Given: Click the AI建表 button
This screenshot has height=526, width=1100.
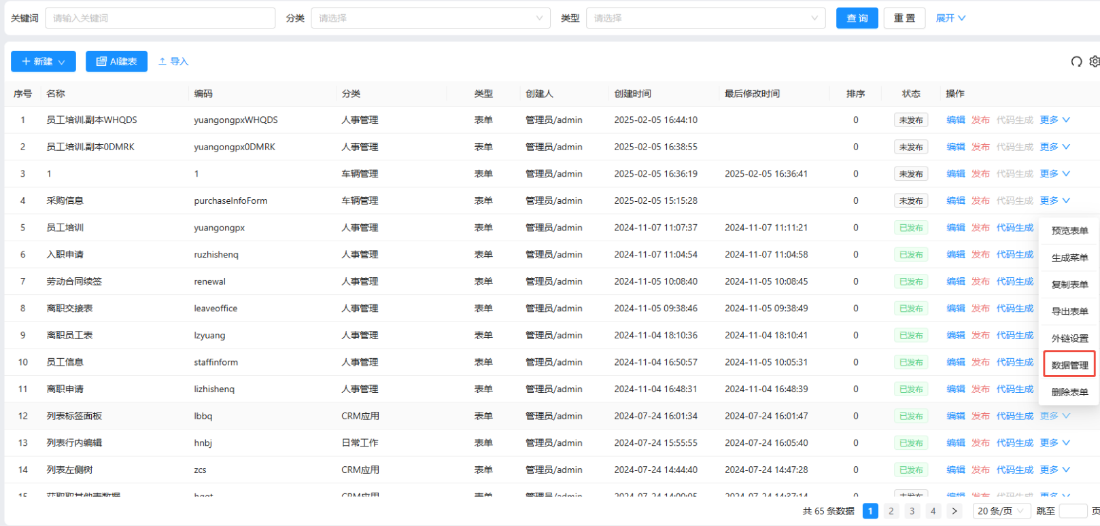Looking at the screenshot, I should point(116,62).
